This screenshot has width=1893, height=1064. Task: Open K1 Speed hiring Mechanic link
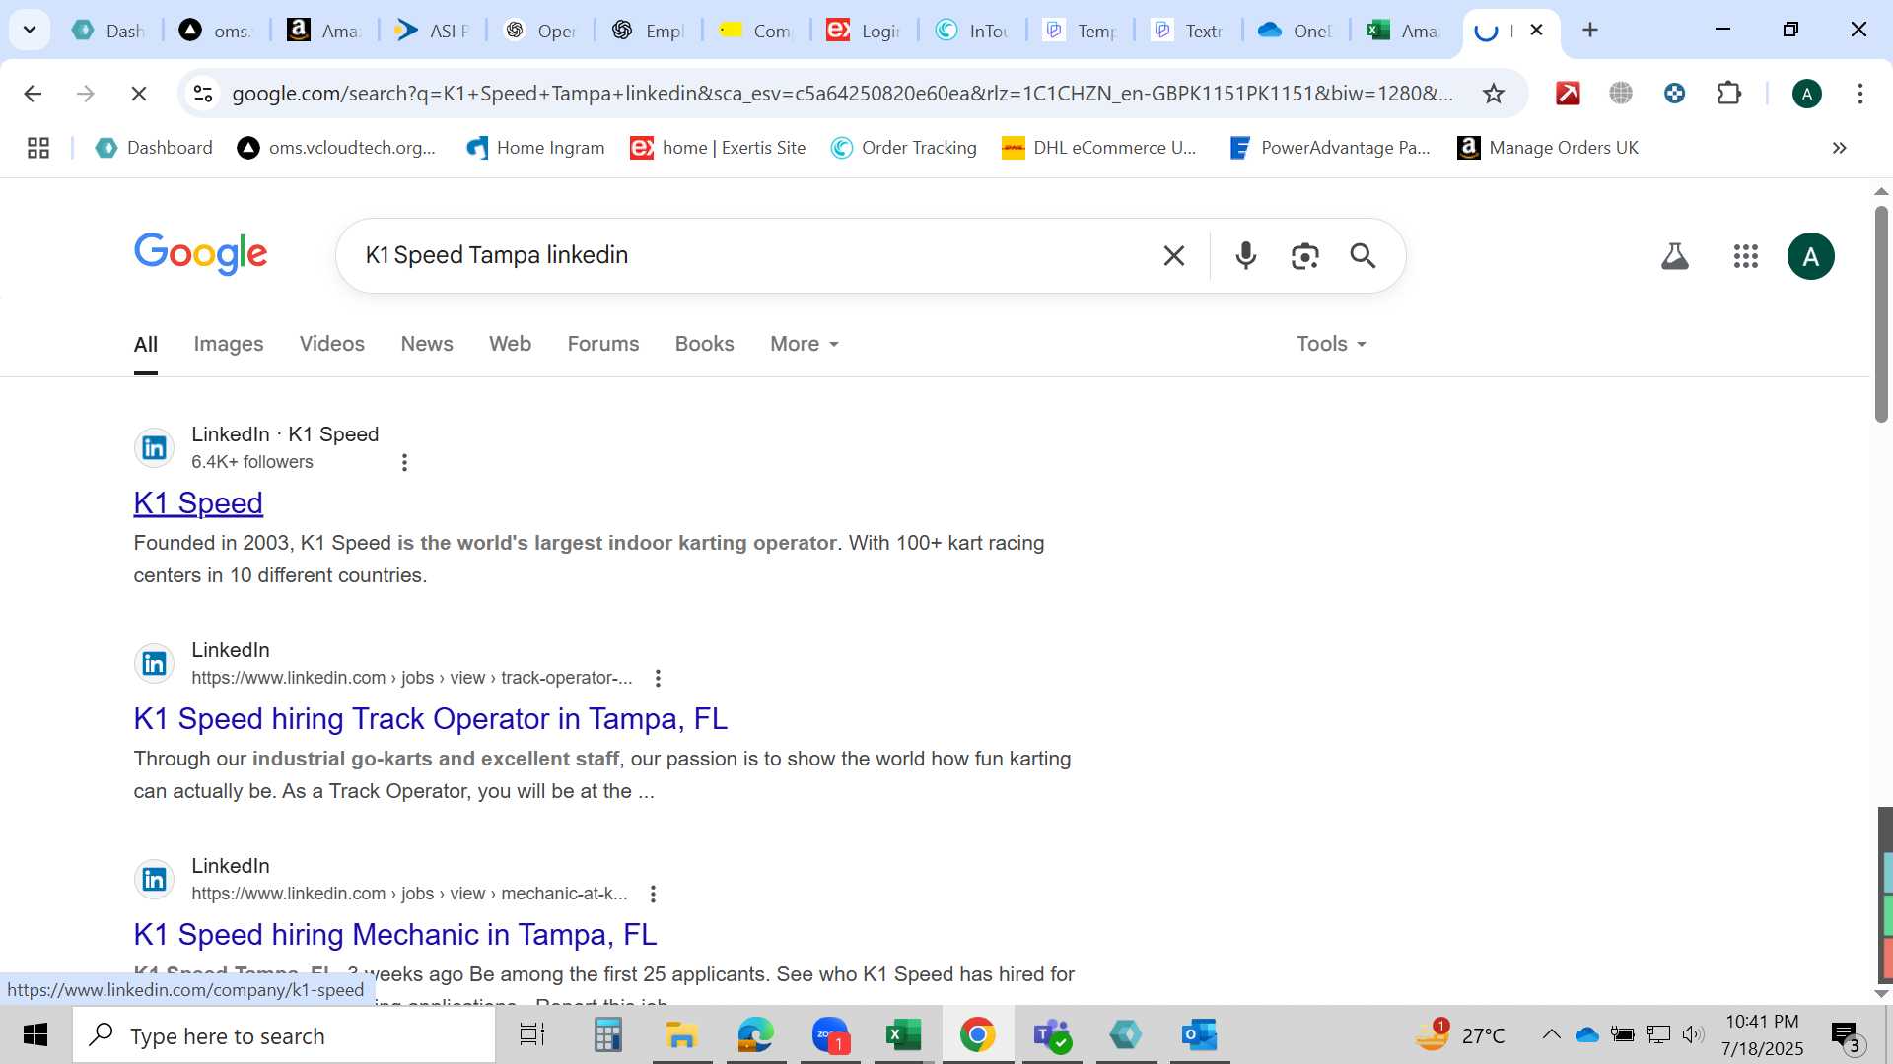pyautogui.click(x=395, y=935)
